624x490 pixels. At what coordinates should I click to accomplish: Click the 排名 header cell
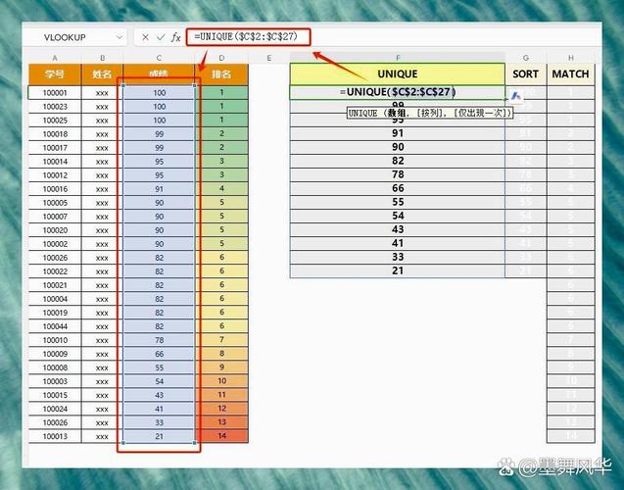coord(221,73)
